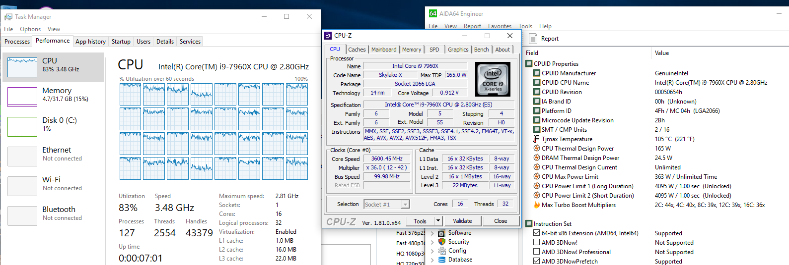The image size is (789, 265).
Task: Open the Startup tab in Task Manager
Action: pyautogui.click(x=121, y=42)
